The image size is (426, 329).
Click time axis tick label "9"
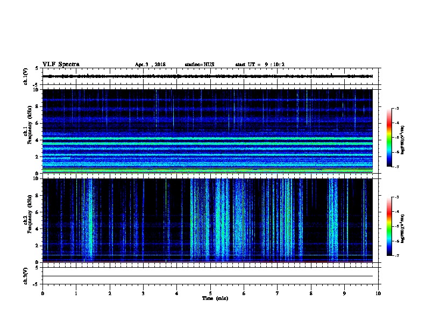pos(344,293)
